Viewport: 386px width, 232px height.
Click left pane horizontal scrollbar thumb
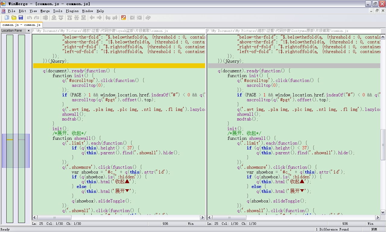tap(55, 218)
